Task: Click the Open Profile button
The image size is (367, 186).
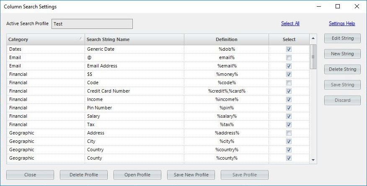Action: click(x=137, y=175)
